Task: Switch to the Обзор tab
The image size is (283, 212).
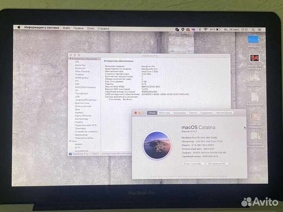Action: [152, 113]
